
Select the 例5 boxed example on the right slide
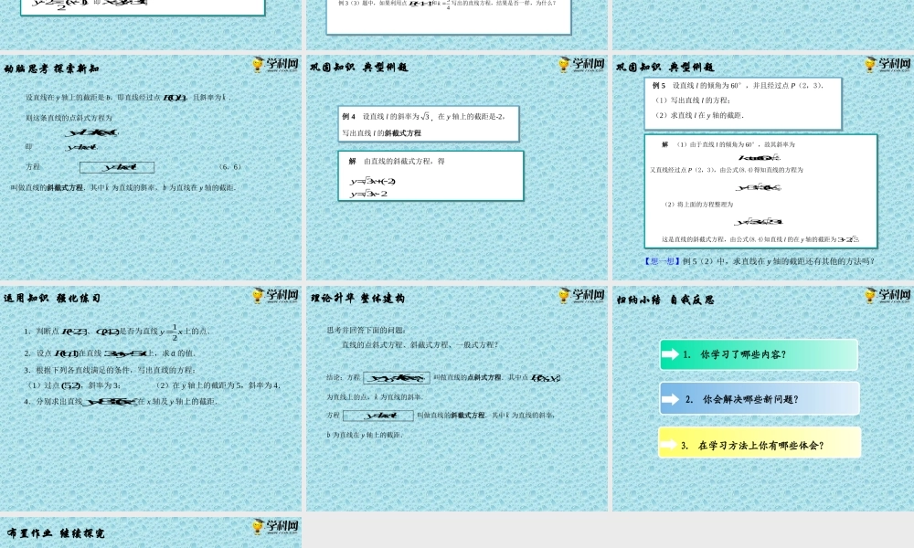742,102
